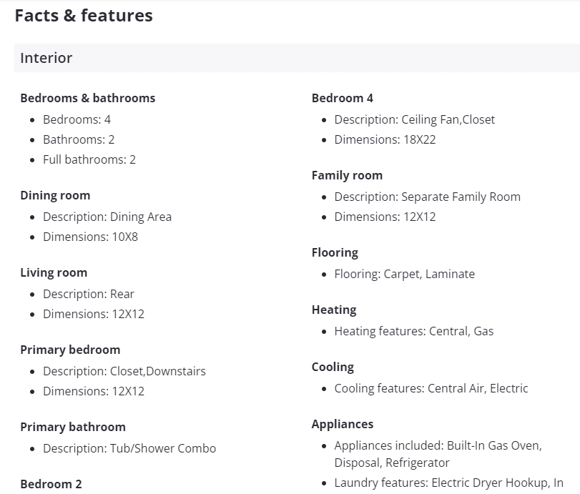
Task: Click the Bedrooms: 4 list item
Action: 77,119
